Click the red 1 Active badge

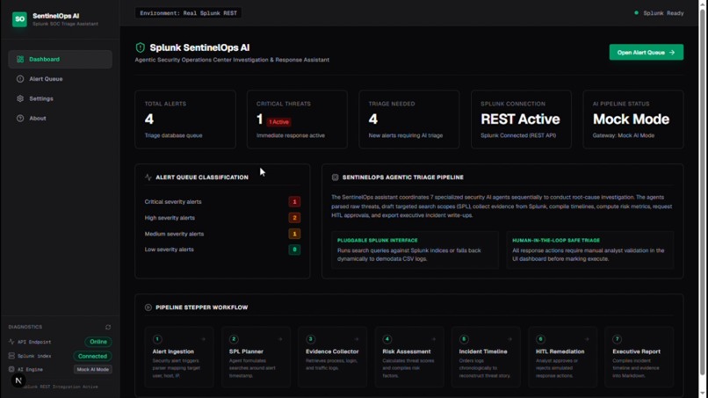coord(278,122)
